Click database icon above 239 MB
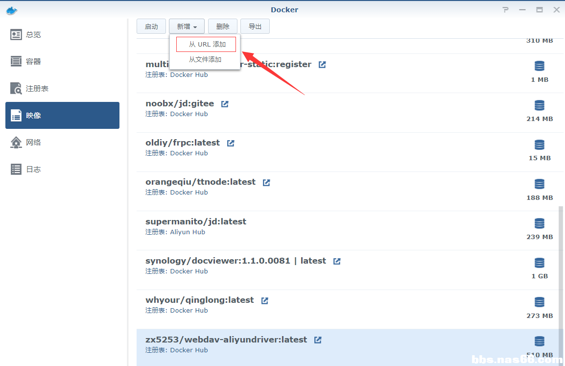The width and height of the screenshot is (565, 366). pos(540,223)
